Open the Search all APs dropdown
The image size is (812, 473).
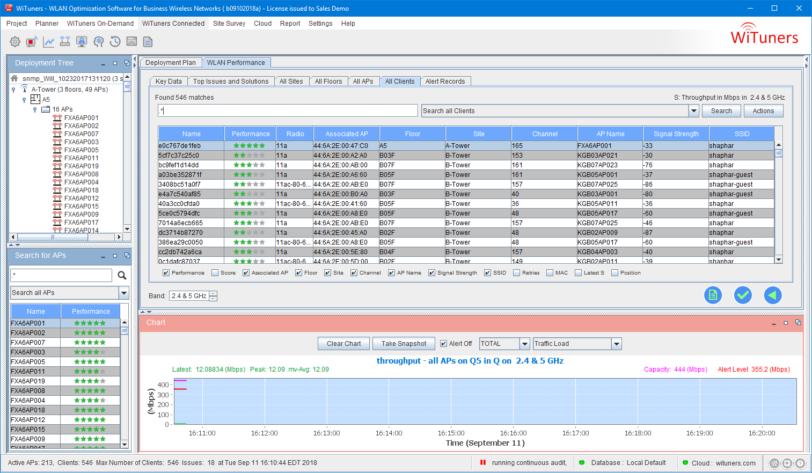click(124, 293)
